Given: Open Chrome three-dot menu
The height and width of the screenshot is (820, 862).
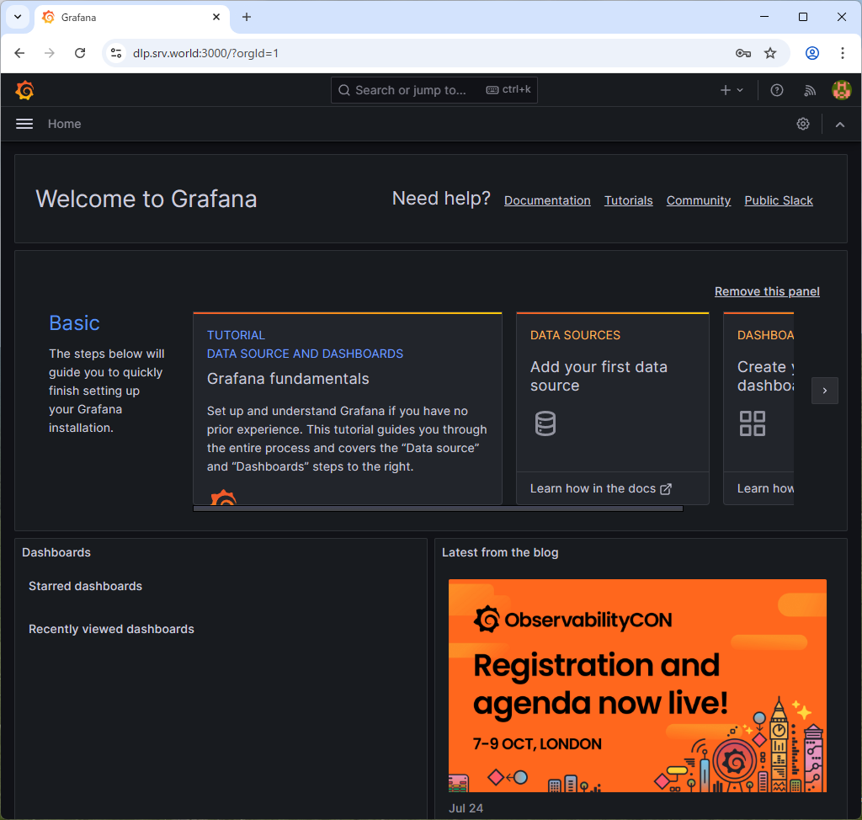Looking at the screenshot, I should coord(842,53).
